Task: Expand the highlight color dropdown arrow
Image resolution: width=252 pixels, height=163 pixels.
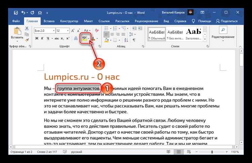Action: [88, 38]
